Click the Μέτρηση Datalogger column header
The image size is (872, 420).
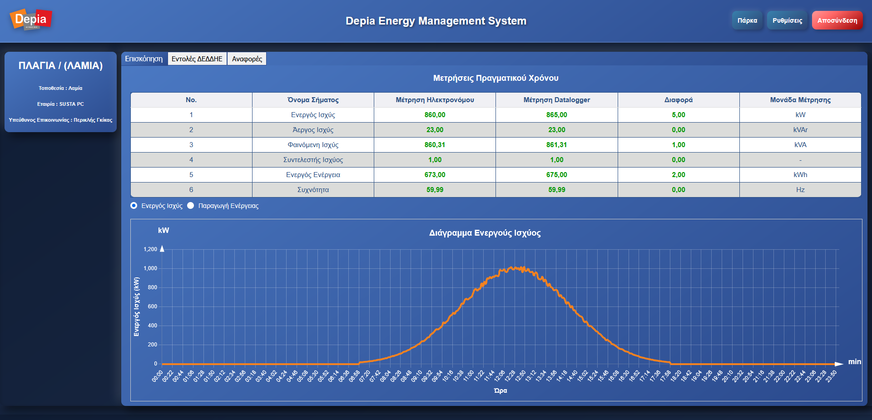tap(556, 100)
